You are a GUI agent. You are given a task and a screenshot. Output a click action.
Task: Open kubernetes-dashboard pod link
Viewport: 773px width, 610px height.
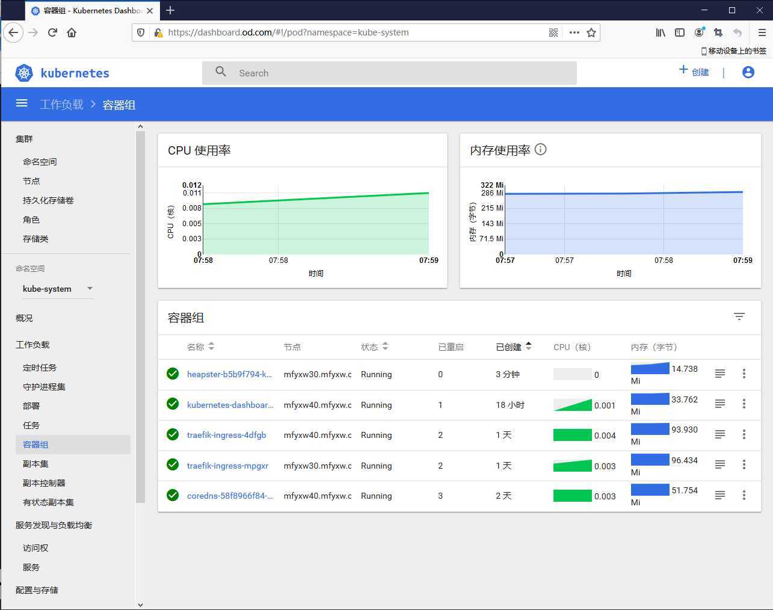(x=230, y=405)
